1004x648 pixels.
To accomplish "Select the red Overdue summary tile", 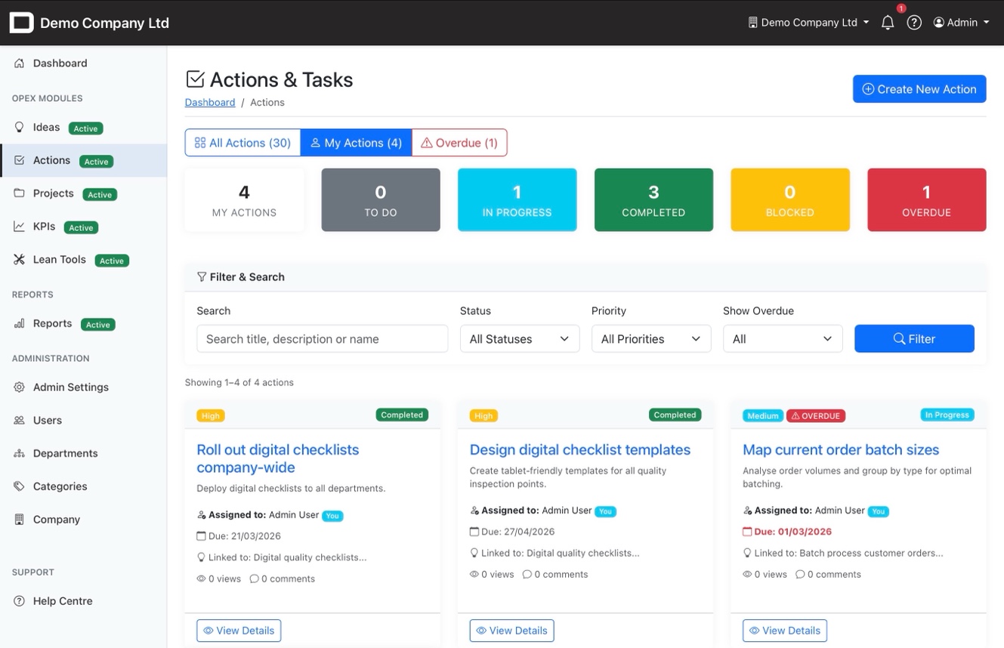I will click(926, 200).
